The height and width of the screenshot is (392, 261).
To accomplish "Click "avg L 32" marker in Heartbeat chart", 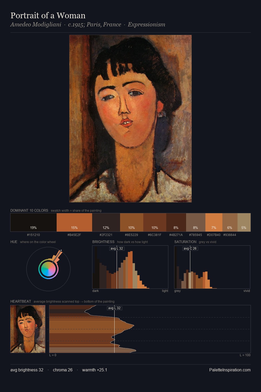I will click(114, 308).
